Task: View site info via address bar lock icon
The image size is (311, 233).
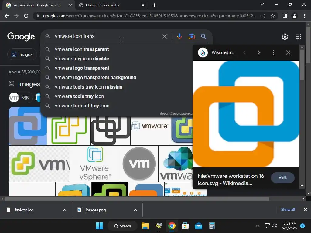Action: click(x=38, y=16)
